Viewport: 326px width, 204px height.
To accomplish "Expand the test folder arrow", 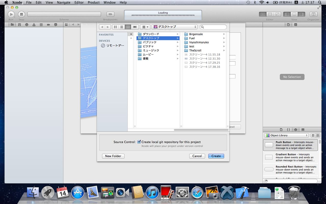I will (x=224, y=46).
